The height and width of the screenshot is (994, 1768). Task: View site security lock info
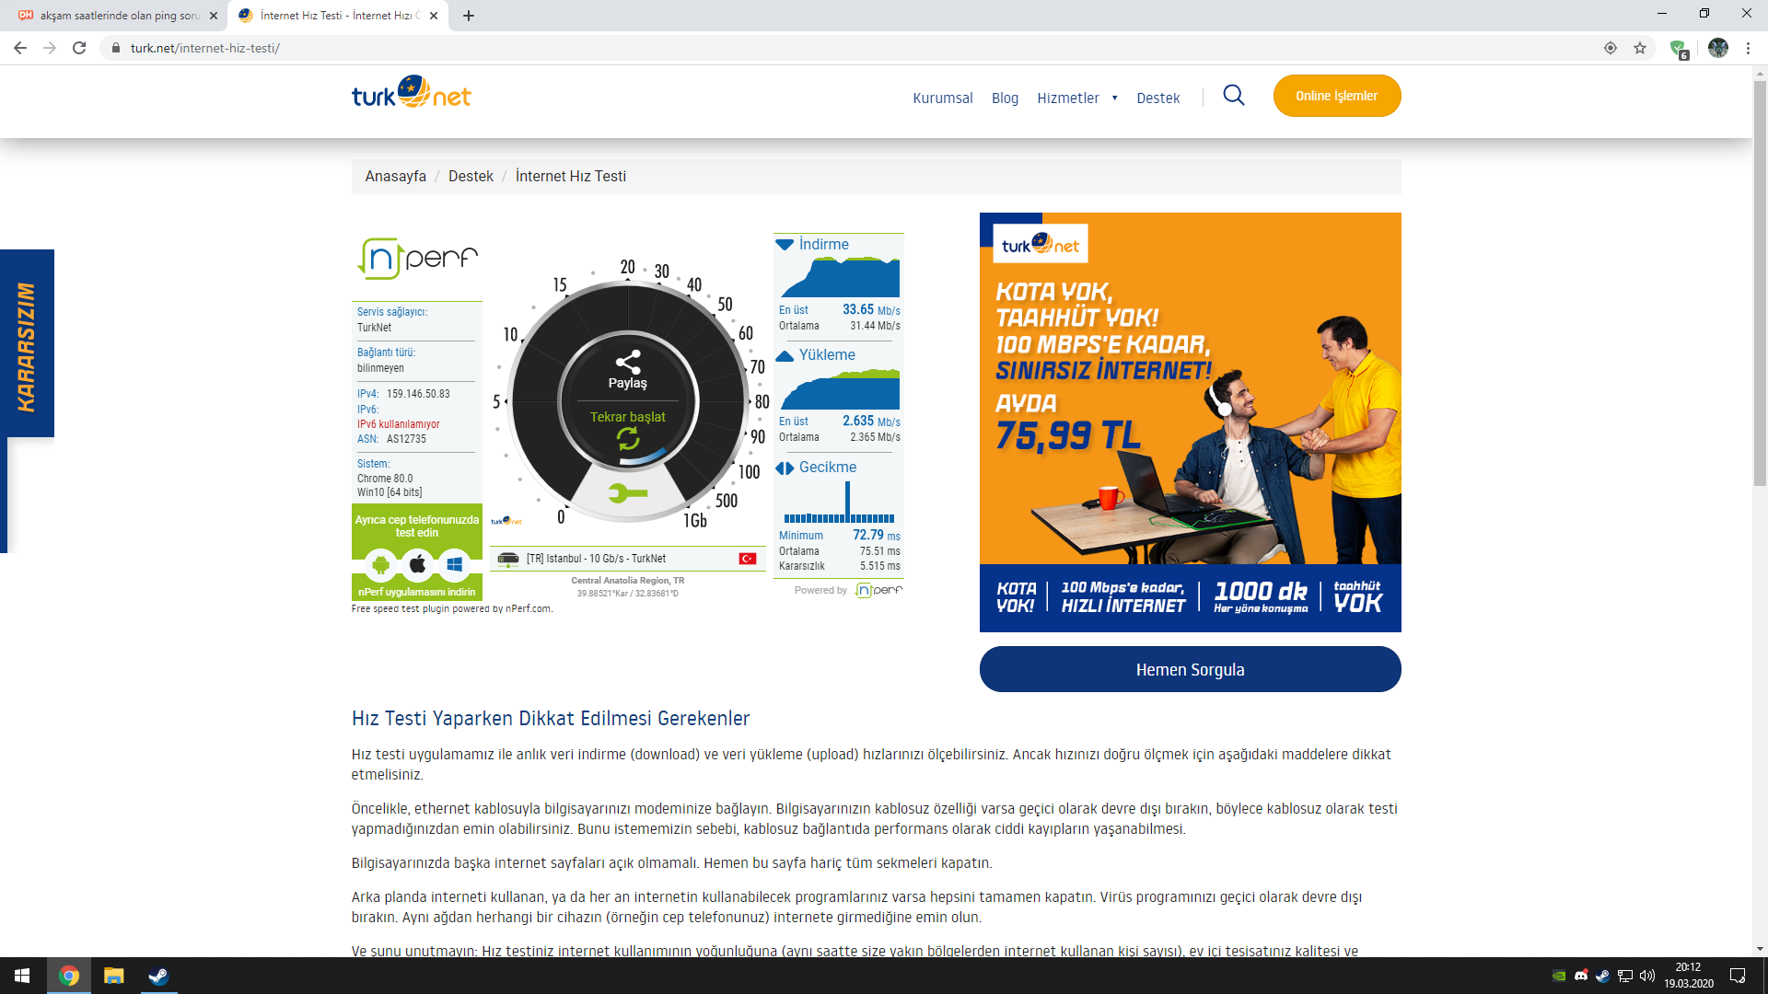[x=115, y=48]
